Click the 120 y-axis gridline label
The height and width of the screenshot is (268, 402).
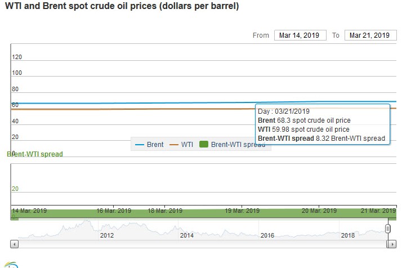pos(17,57)
